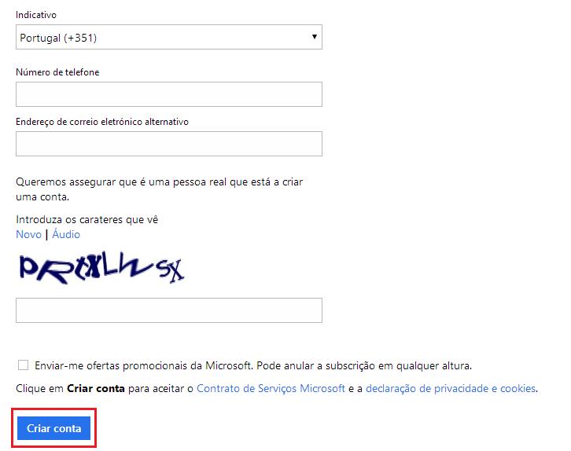Enable Microsoft promotional offers checkbox
The image size is (571, 451).
tap(23, 365)
